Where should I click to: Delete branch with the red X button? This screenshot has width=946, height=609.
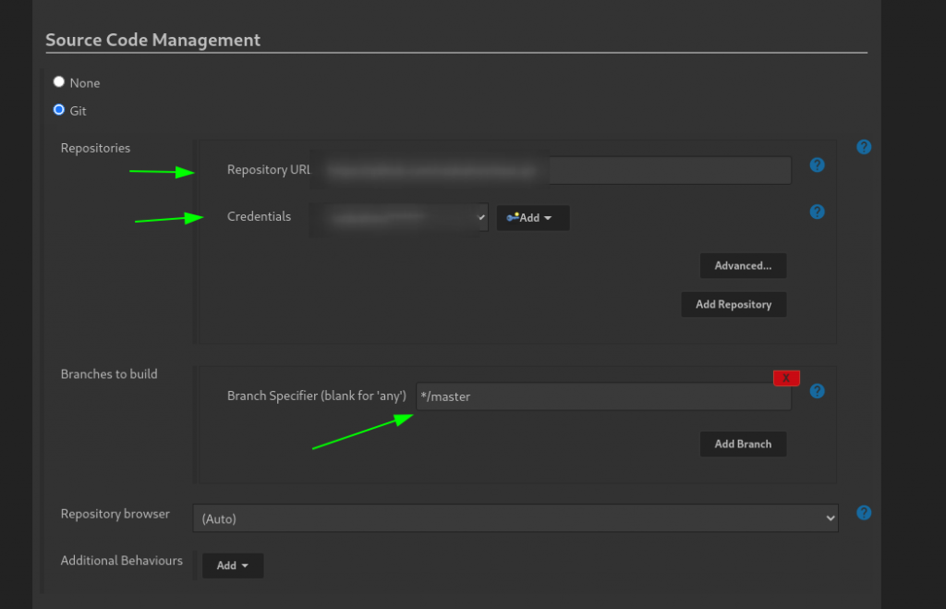(786, 378)
